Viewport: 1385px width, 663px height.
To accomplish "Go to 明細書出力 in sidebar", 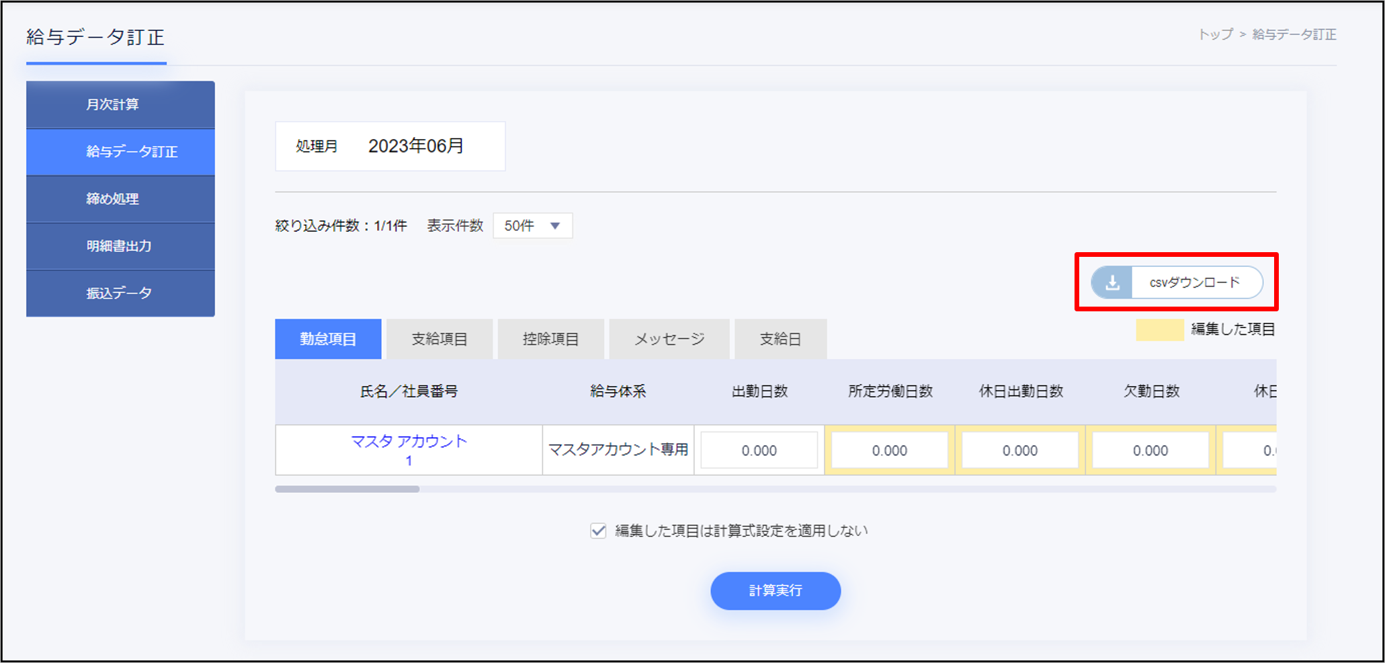I will pos(120,246).
